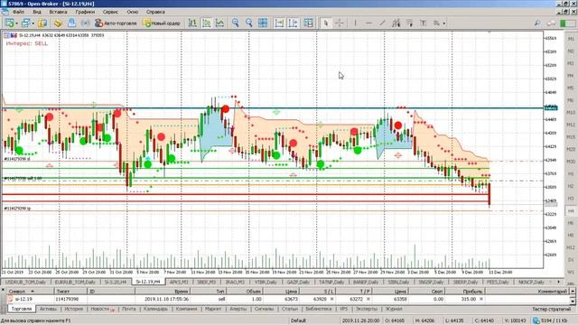Open the Вставка menu

tap(58, 12)
